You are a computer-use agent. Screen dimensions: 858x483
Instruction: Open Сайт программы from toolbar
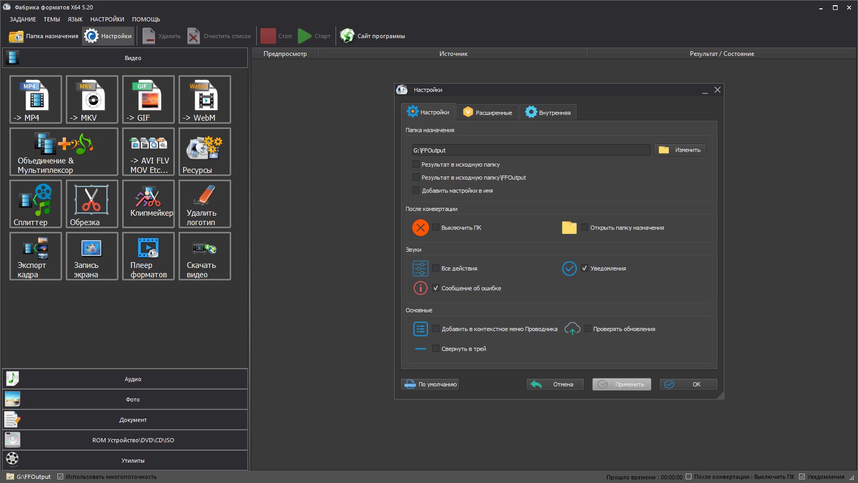[373, 36]
